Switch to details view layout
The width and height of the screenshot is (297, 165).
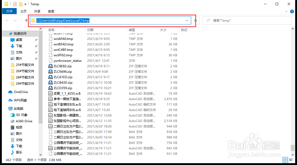tap(286, 160)
